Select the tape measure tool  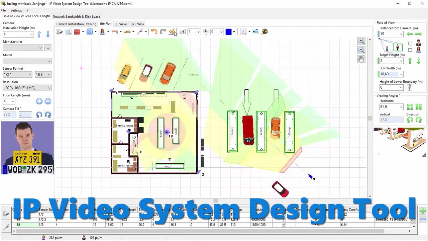tap(264, 32)
